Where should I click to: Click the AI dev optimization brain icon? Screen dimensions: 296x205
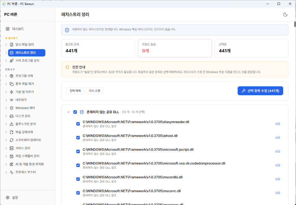coord(12,164)
